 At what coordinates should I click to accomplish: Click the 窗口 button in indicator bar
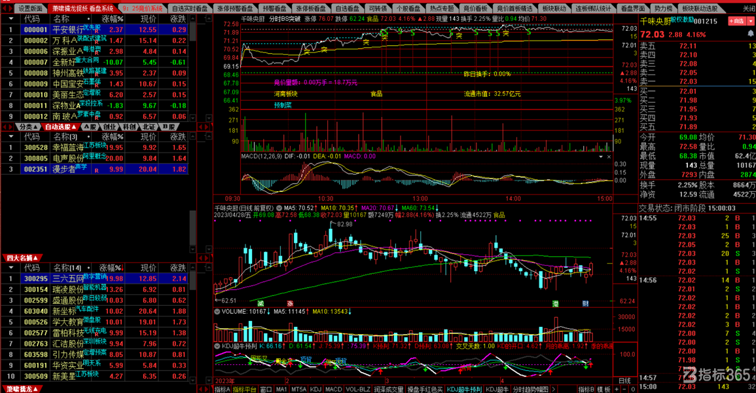pyautogui.click(x=266, y=389)
